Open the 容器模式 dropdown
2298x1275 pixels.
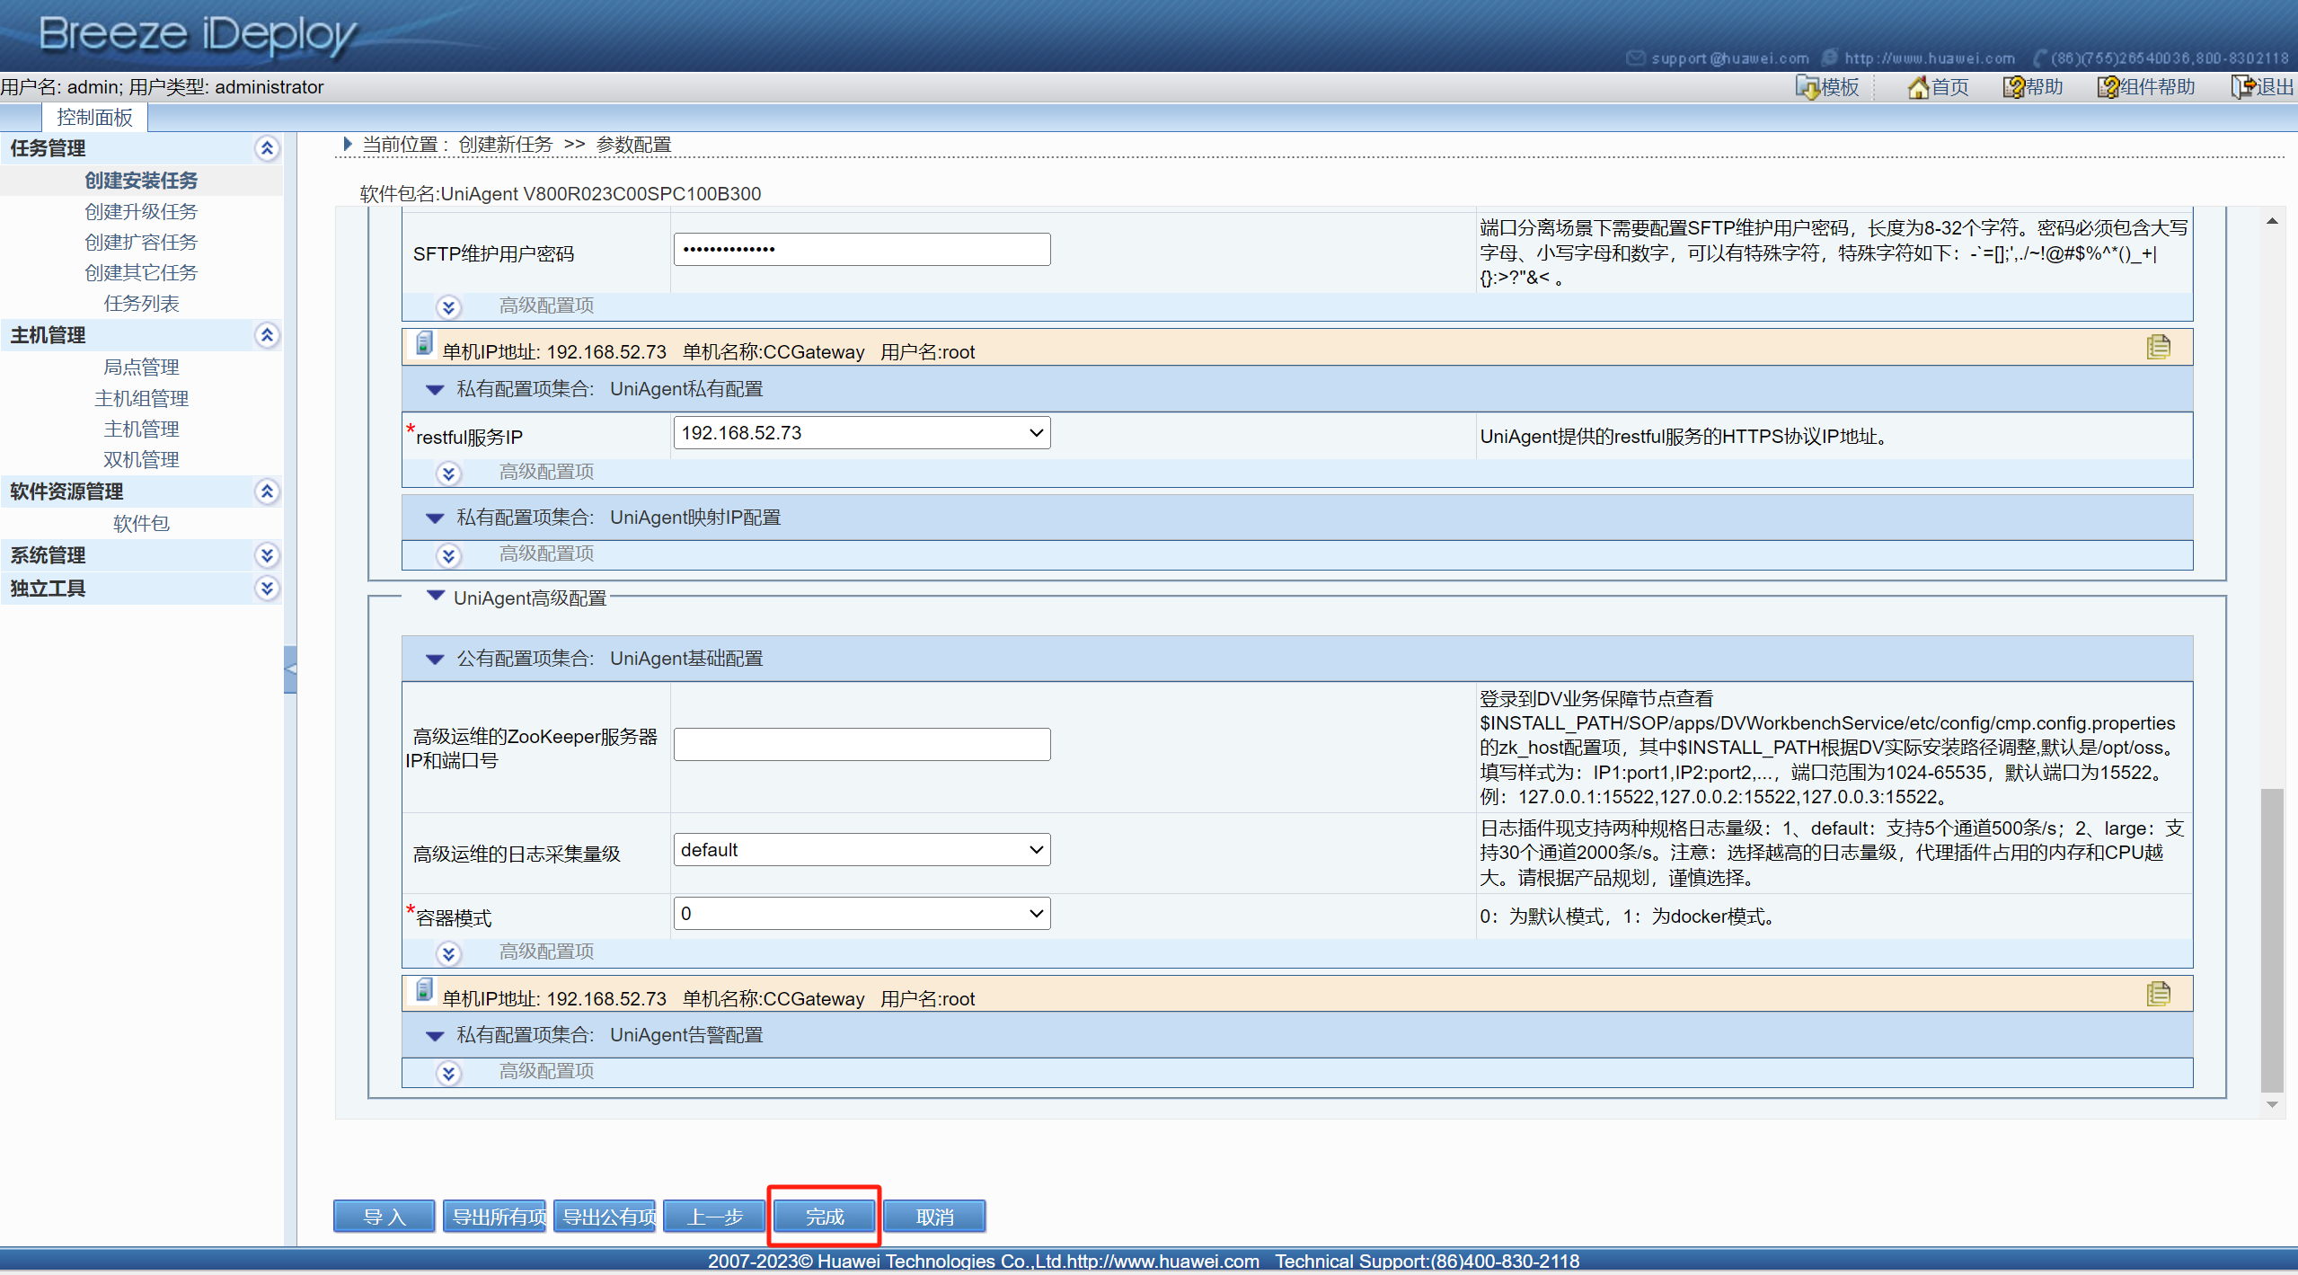pyautogui.click(x=862, y=914)
